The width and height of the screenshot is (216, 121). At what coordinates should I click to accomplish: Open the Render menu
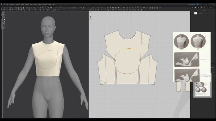(x=35, y=4)
